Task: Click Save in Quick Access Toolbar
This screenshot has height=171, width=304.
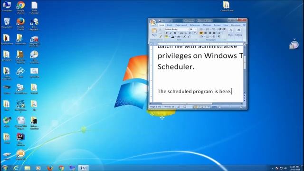Action: (x=160, y=21)
